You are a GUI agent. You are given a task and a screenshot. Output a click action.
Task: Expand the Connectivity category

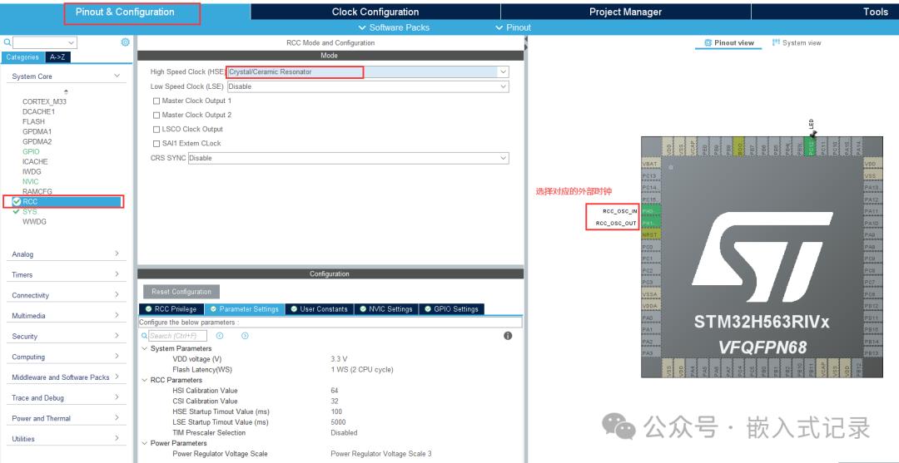(x=117, y=295)
